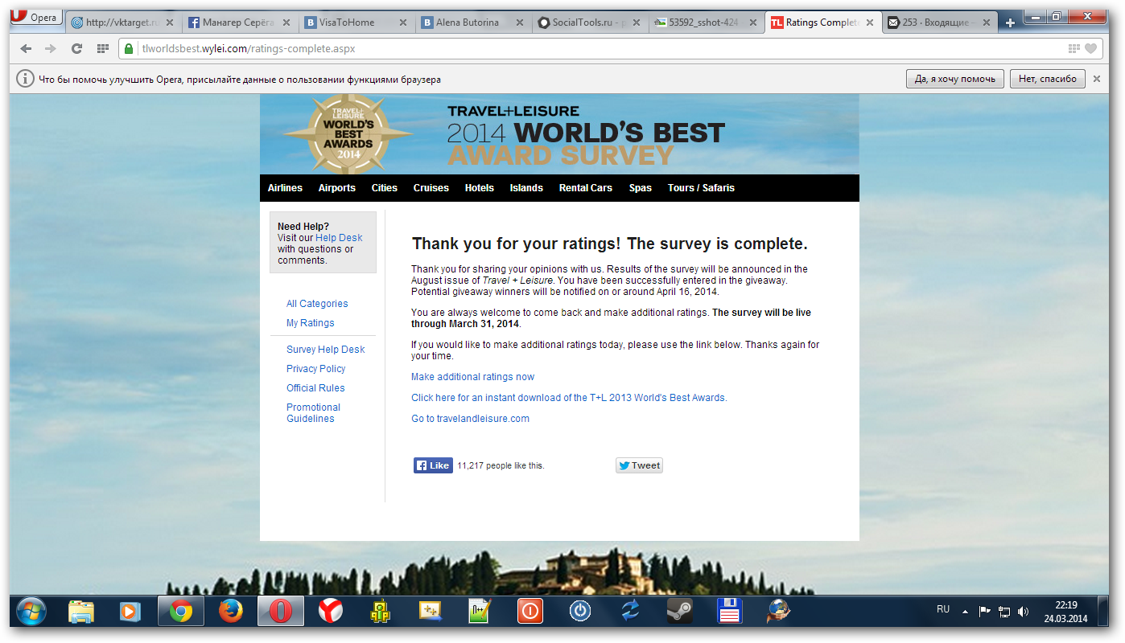Click the blue sync arrows taskbar icon
The width and height of the screenshot is (1125, 643).
(x=629, y=612)
